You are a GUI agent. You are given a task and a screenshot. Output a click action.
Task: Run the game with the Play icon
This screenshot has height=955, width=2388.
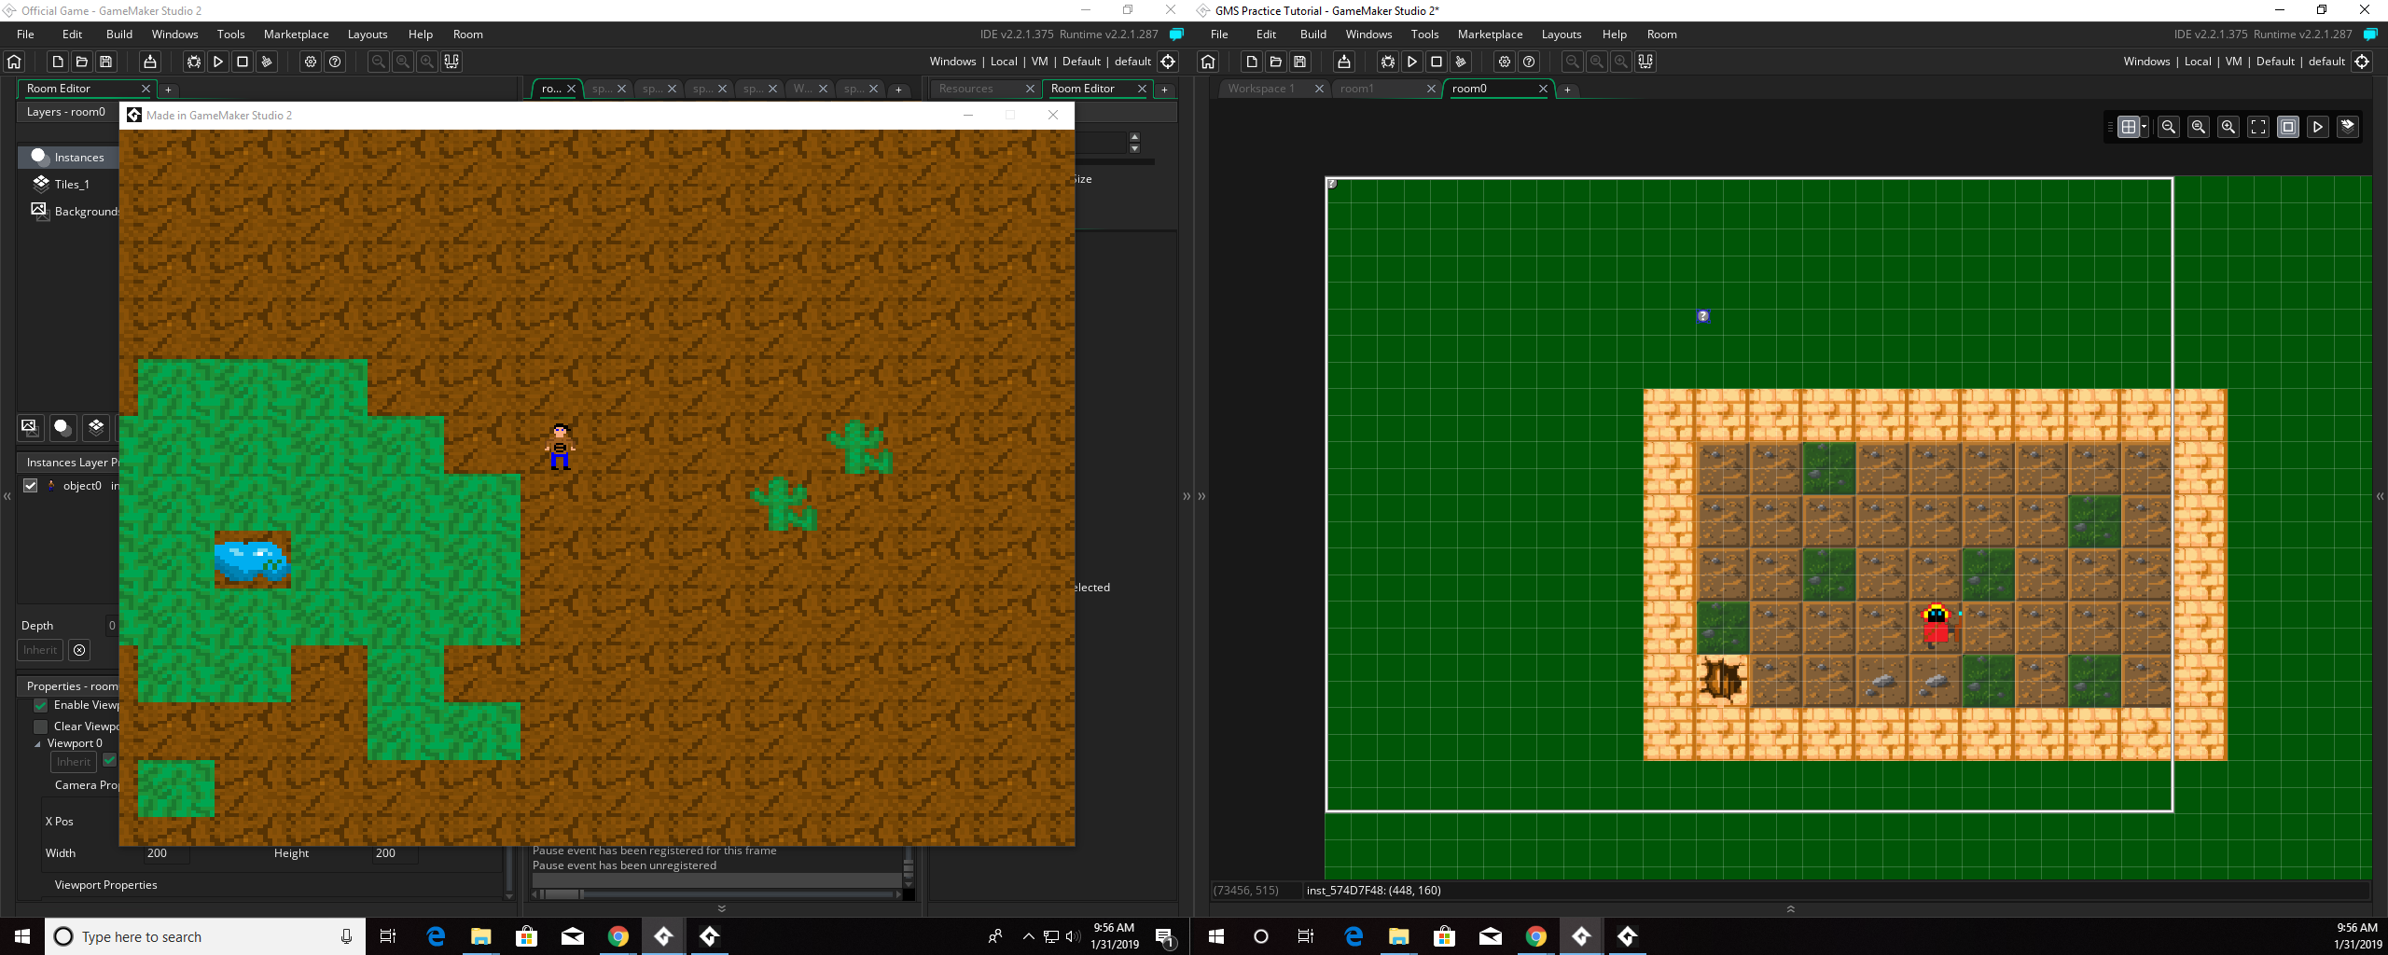coord(217,62)
